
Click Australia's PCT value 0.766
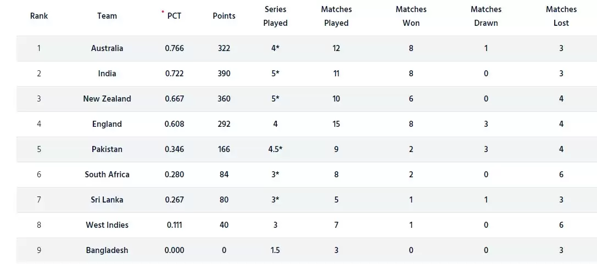pos(174,48)
